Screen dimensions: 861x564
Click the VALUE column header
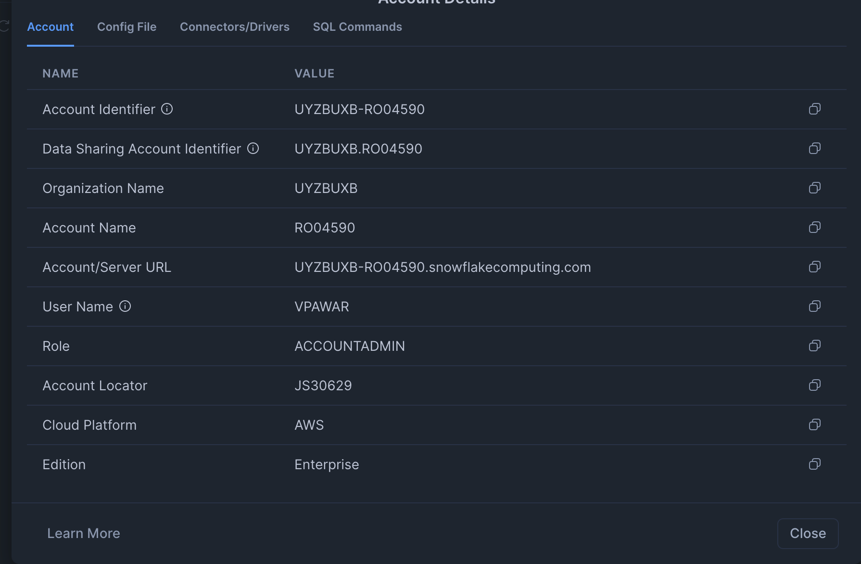(315, 74)
